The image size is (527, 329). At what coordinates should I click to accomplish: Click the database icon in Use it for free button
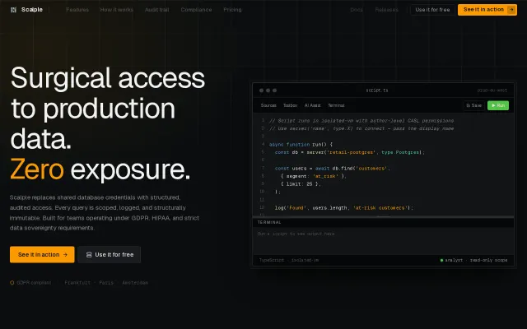tap(89, 255)
